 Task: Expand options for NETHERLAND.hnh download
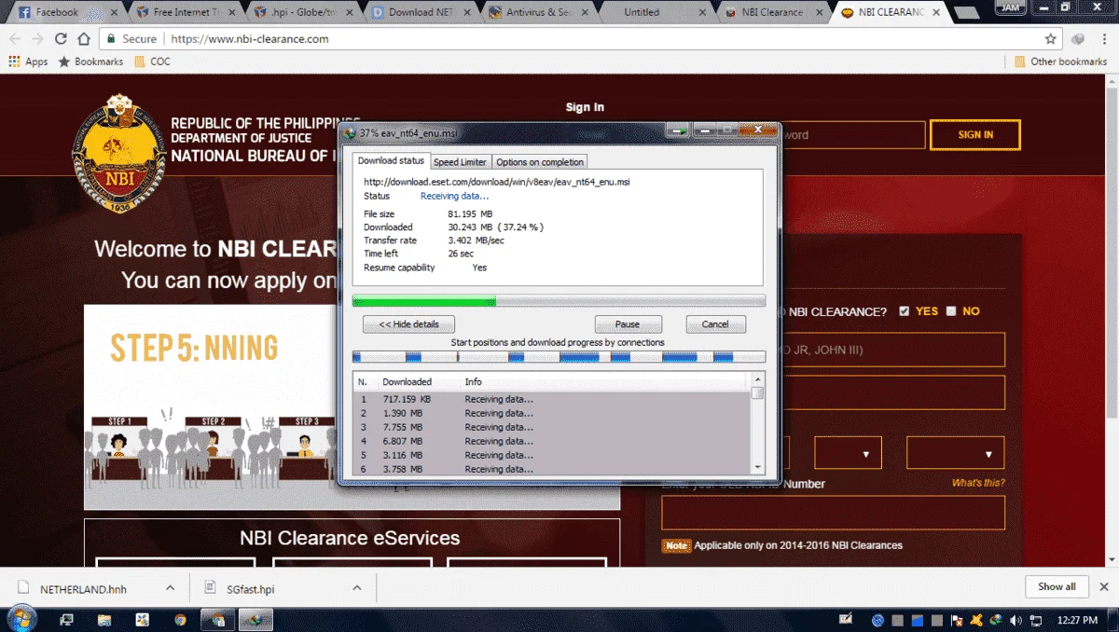[x=170, y=588]
